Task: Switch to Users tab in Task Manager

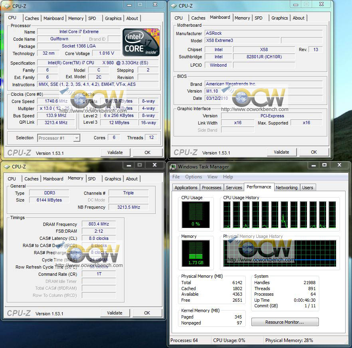Action: pyautogui.click(x=308, y=188)
